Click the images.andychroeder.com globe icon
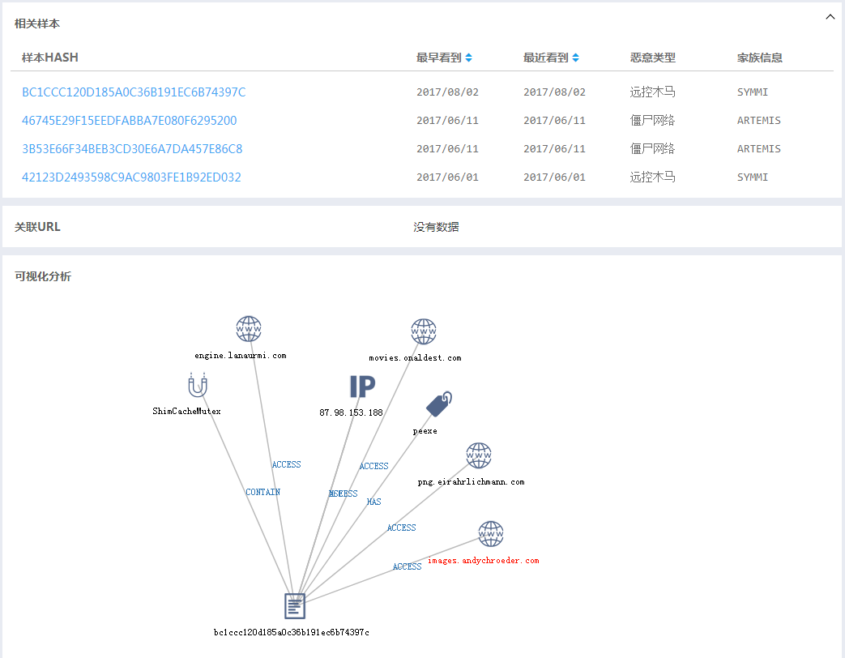Screen dimensions: 845x658 491,534
